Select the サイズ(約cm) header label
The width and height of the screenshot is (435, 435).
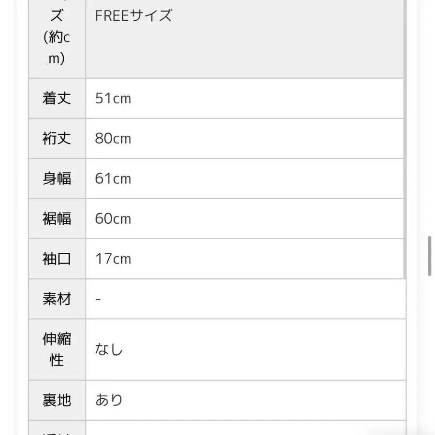click(57, 37)
